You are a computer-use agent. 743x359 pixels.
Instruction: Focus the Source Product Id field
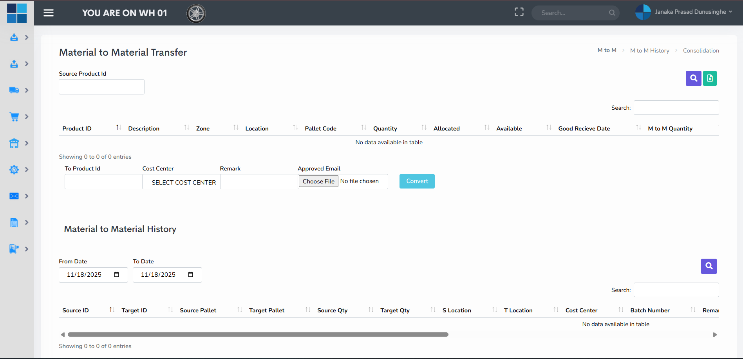coord(101,87)
